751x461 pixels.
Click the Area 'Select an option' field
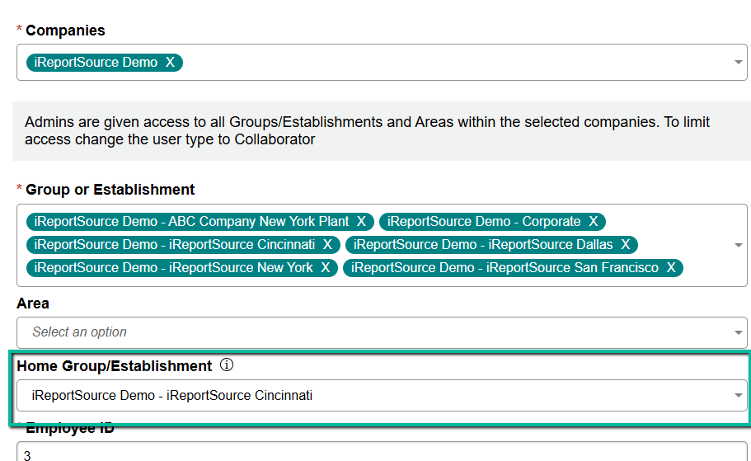(382, 332)
